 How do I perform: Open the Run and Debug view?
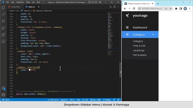(x=3, y=28)
